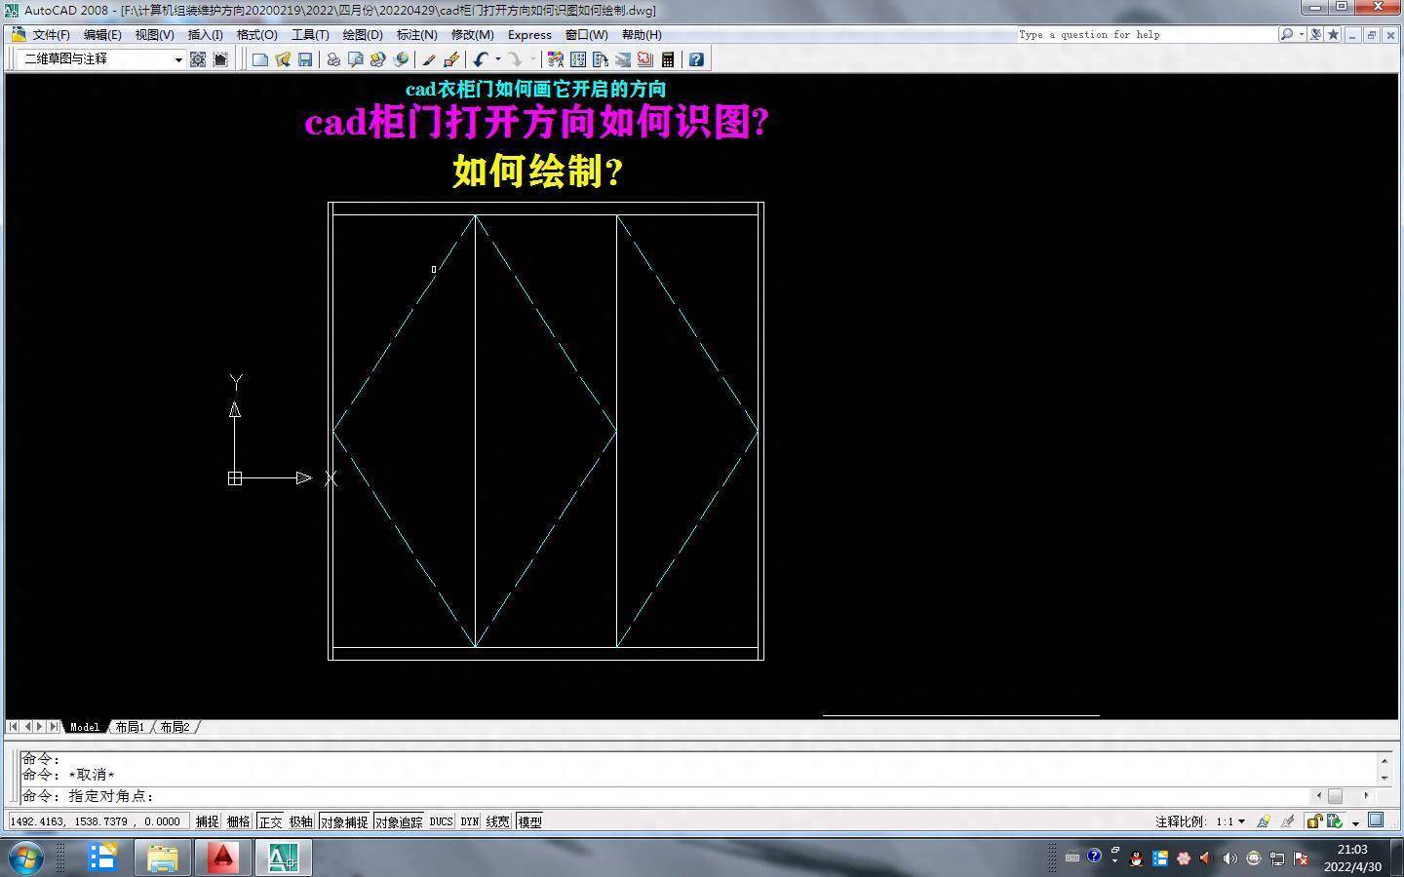This screenshot has height=877, width=1404.
Task: Toggle 对象捕捉 object snap
Action: tap(344, 821)
